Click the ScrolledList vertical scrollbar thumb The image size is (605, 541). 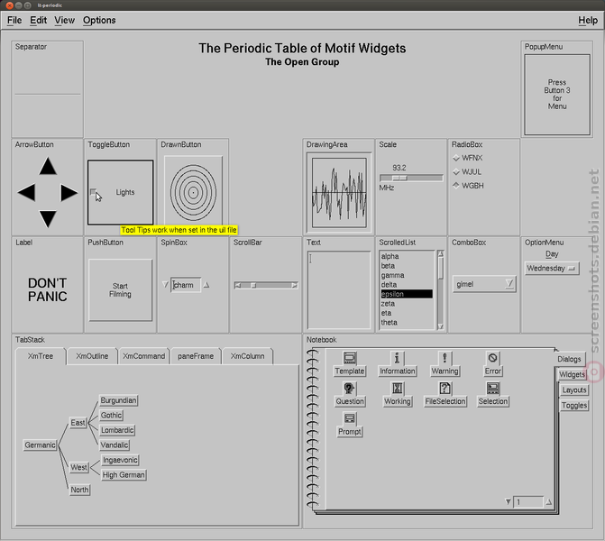[x=441, y=268]
